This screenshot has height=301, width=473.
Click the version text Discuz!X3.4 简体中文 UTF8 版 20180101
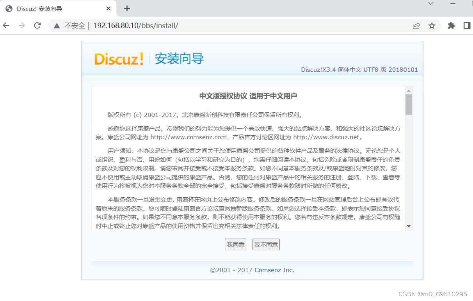point(359,70)
